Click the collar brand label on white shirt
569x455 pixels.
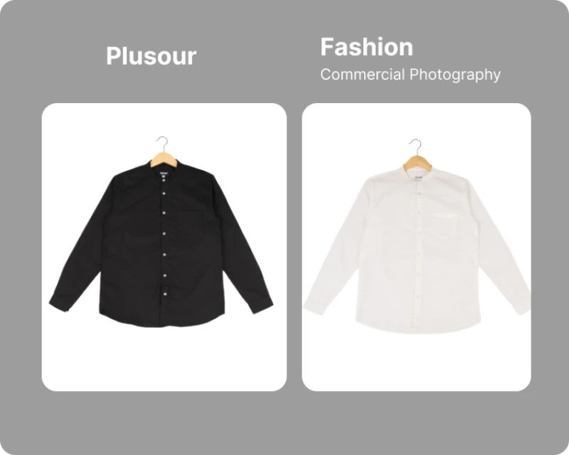click(x=418, y=177)
